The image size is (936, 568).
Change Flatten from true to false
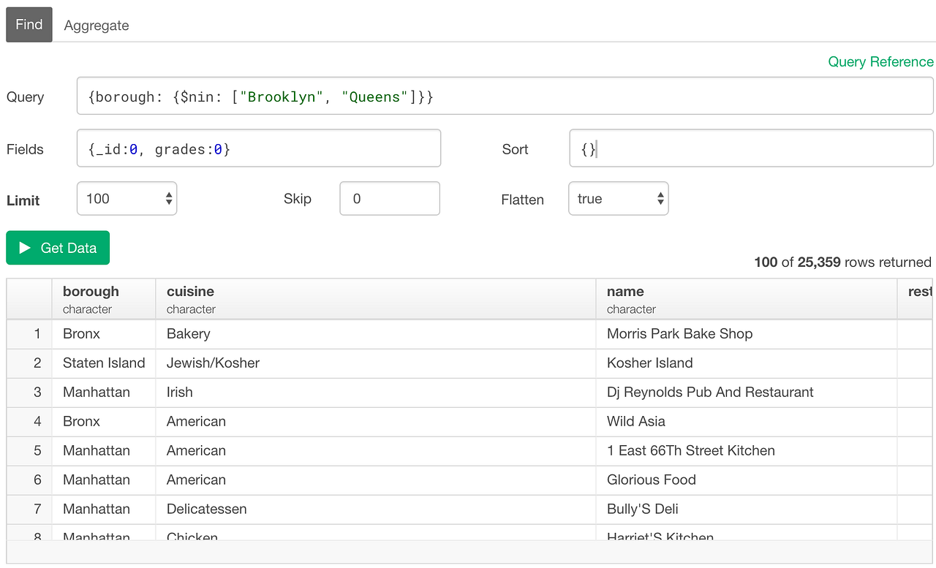coord(618,198)
